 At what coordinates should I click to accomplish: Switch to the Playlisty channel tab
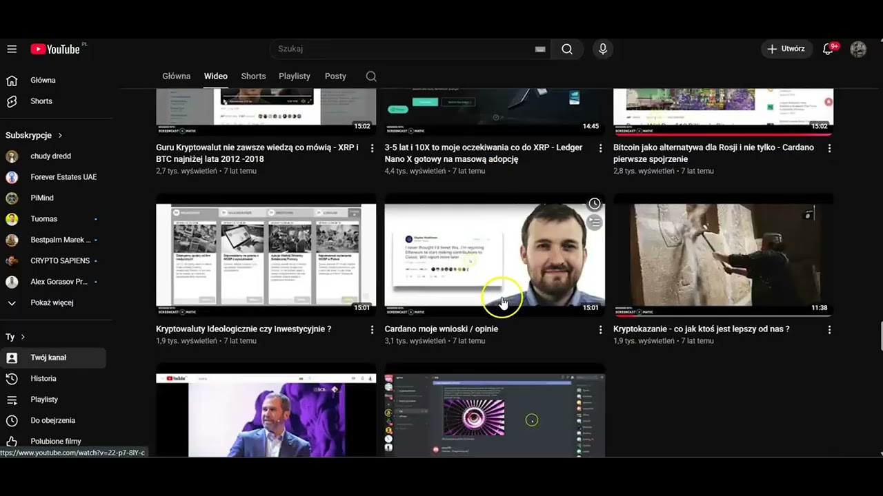[x=295, y=76]
